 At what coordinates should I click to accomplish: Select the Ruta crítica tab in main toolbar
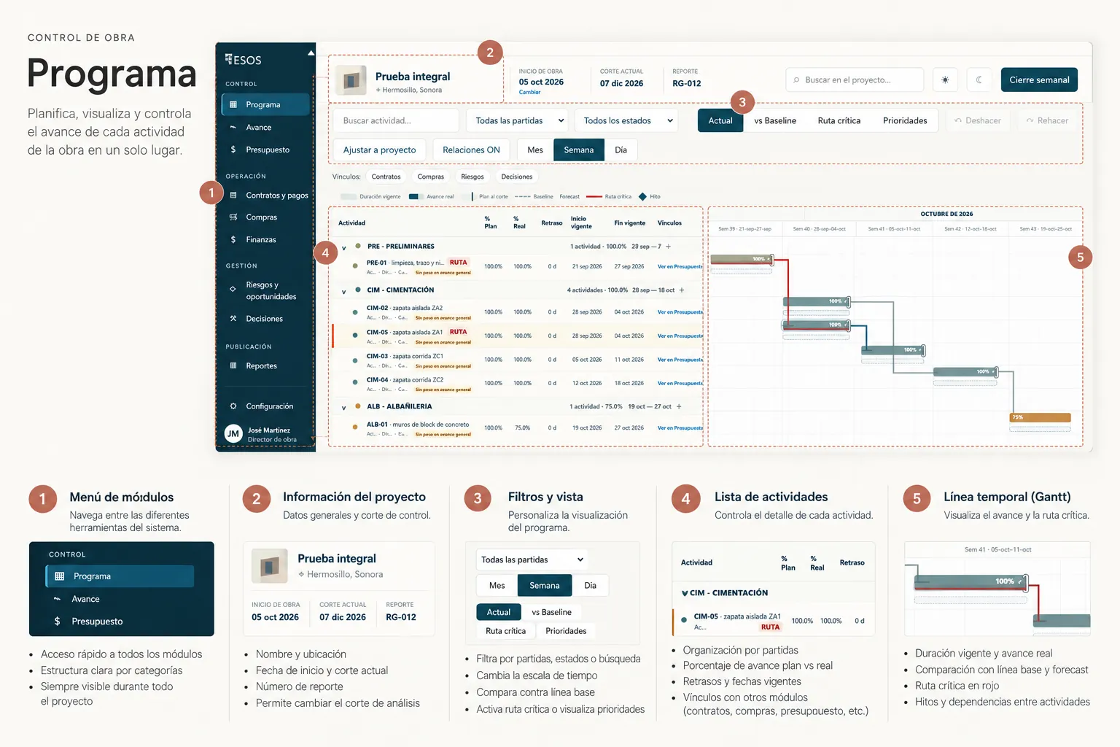click(839, 120)
